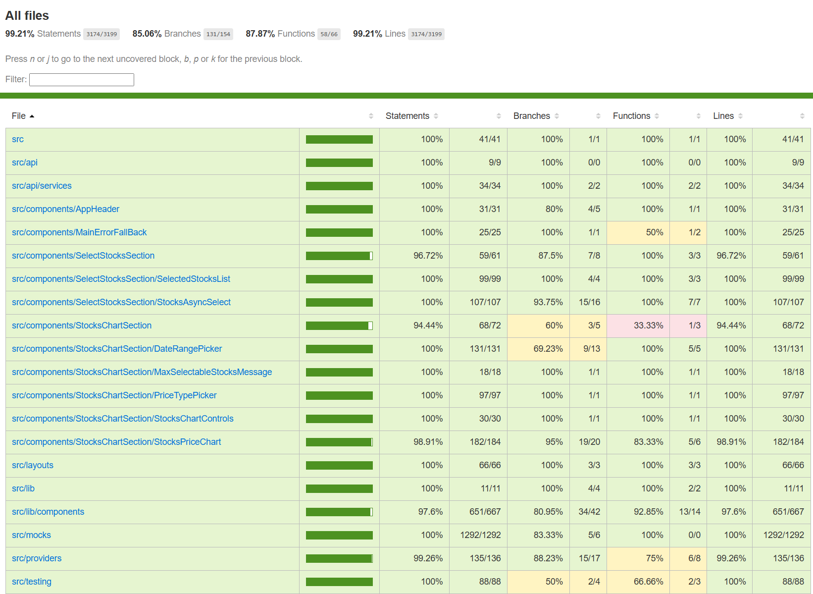The width and height of the screenshot is (813, 594).
Task: Sort by Lines percentage column header
Action: (728, 116)
